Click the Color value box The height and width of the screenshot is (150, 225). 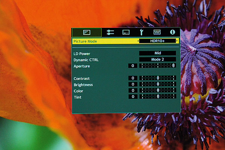tap(133, 90)
